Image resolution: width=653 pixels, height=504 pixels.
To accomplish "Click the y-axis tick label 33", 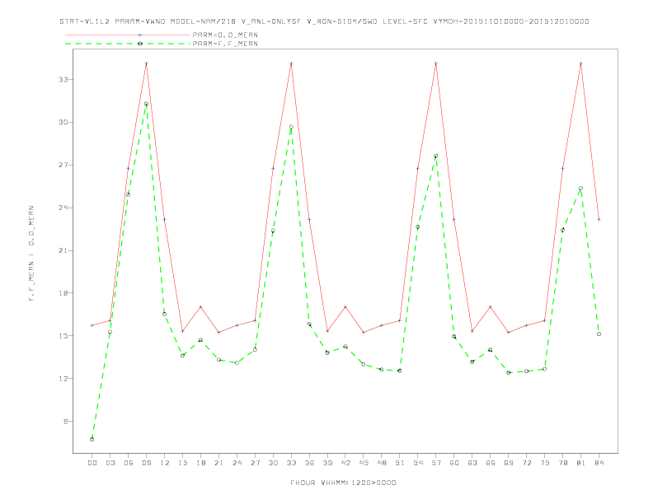I will click(x=63, y=79).
